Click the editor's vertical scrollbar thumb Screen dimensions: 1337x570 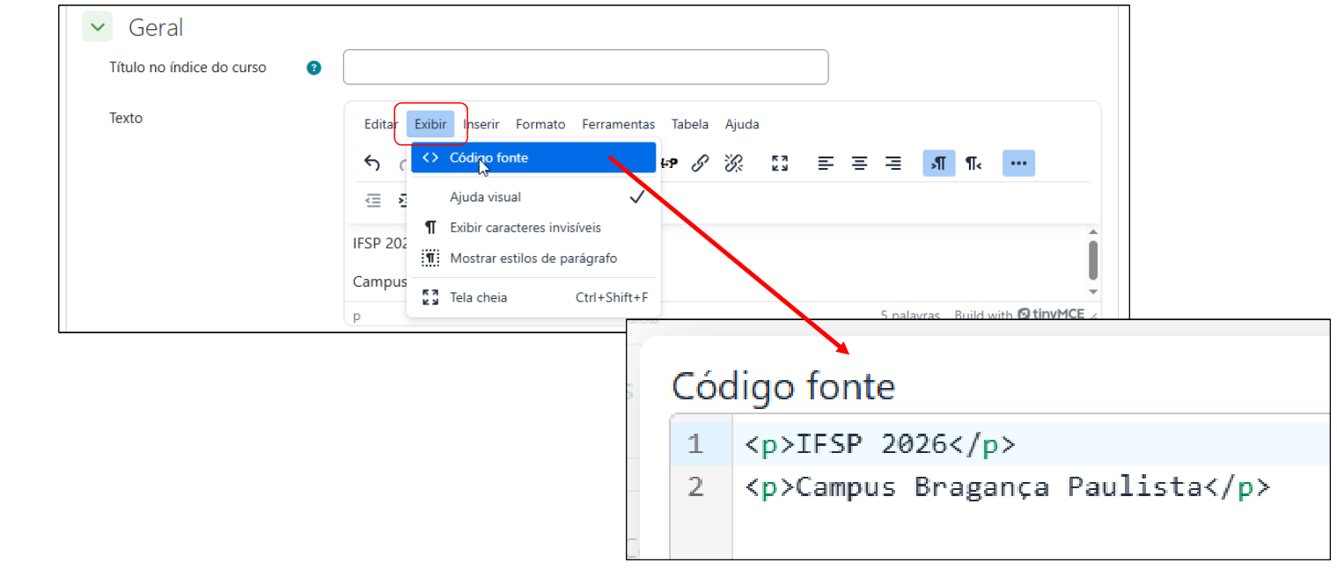1093,260
